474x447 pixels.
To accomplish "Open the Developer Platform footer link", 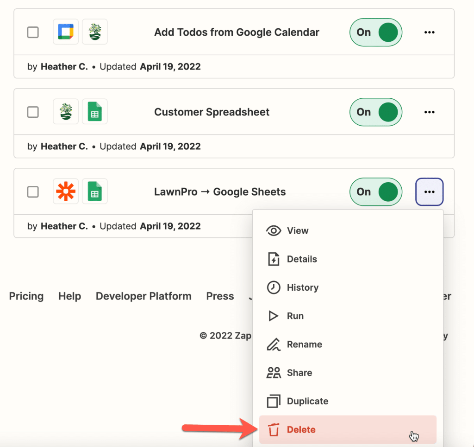I will 143,296.
